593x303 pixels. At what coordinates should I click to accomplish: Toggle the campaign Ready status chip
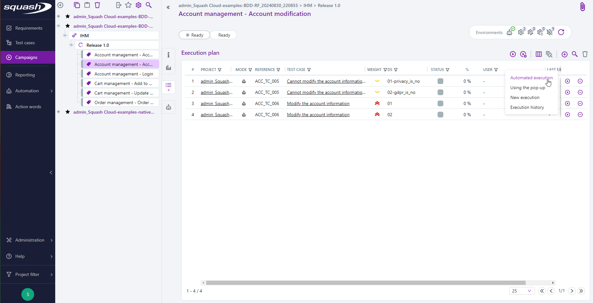tap(194, 35)
